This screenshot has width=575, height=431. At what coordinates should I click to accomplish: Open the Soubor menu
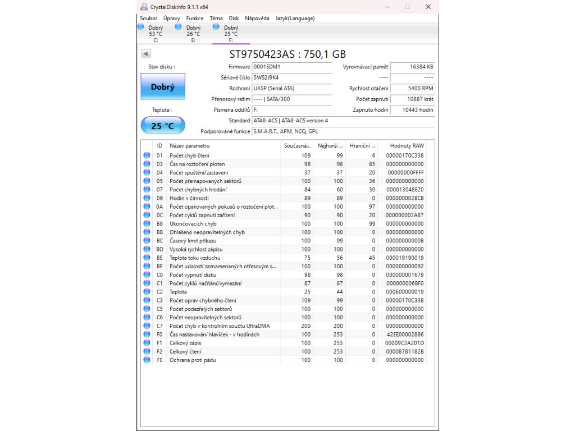pos(148,18)
